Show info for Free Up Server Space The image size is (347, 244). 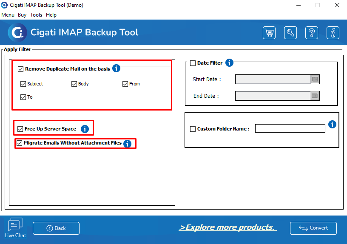pos(85,129)
